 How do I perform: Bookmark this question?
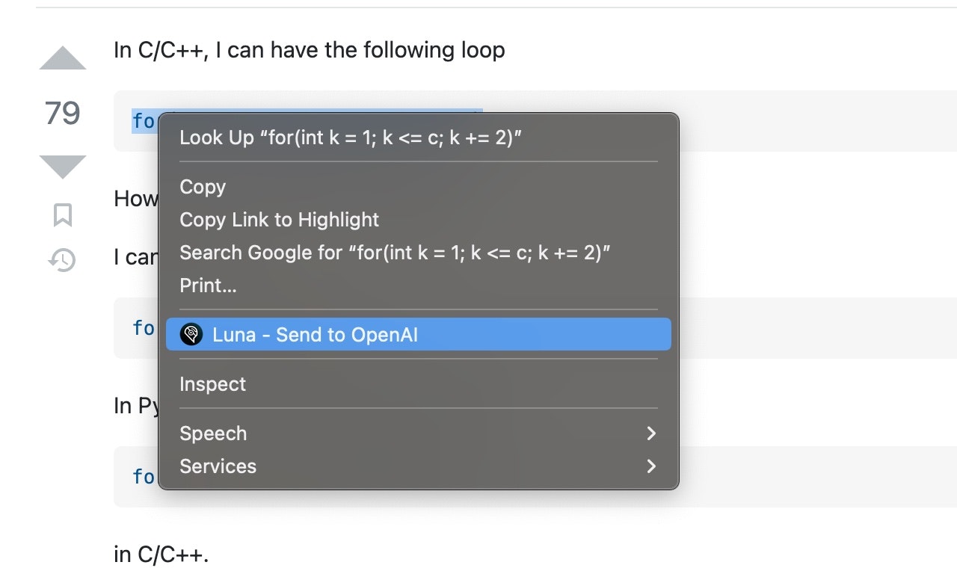(x=63, y=215)
